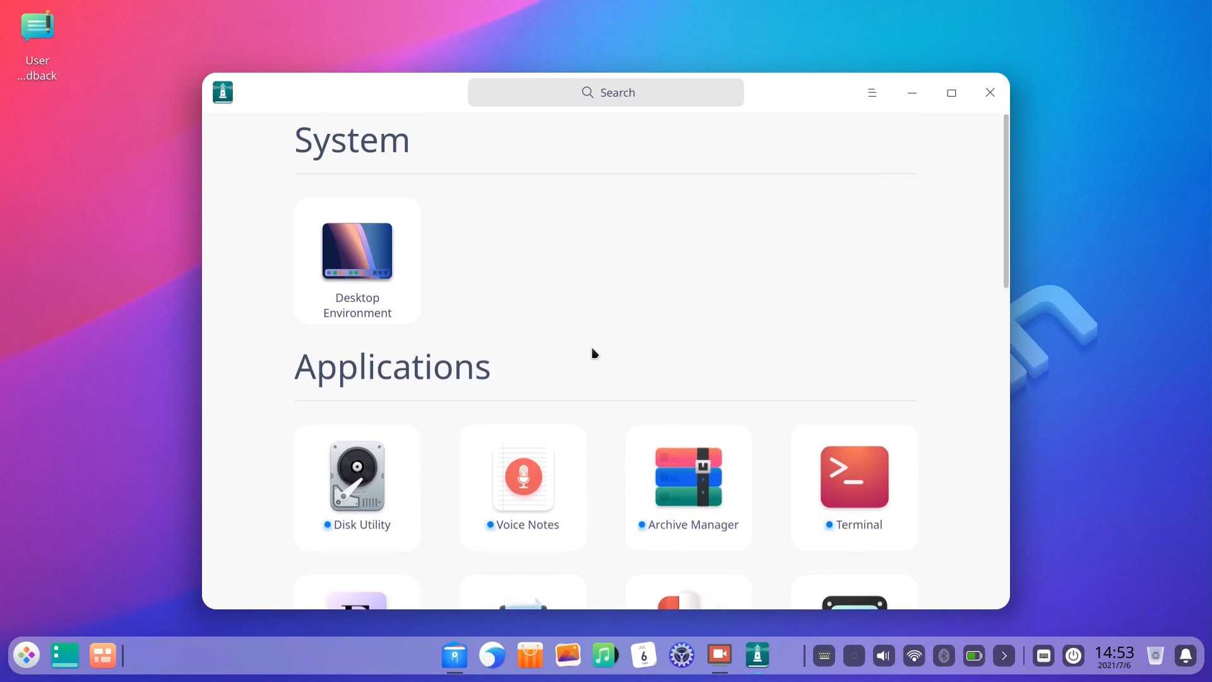The width and height of the screenshot is (1212, 682).
Task: Click the Manual app logo icon
Action: [x=223, y=92]
